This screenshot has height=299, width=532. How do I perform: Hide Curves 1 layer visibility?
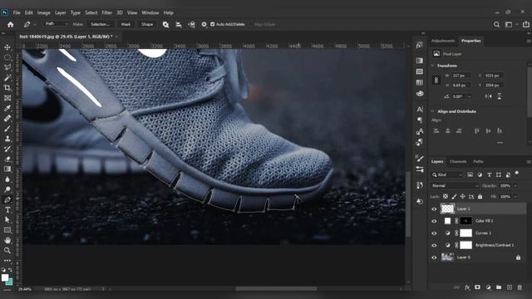434,233
